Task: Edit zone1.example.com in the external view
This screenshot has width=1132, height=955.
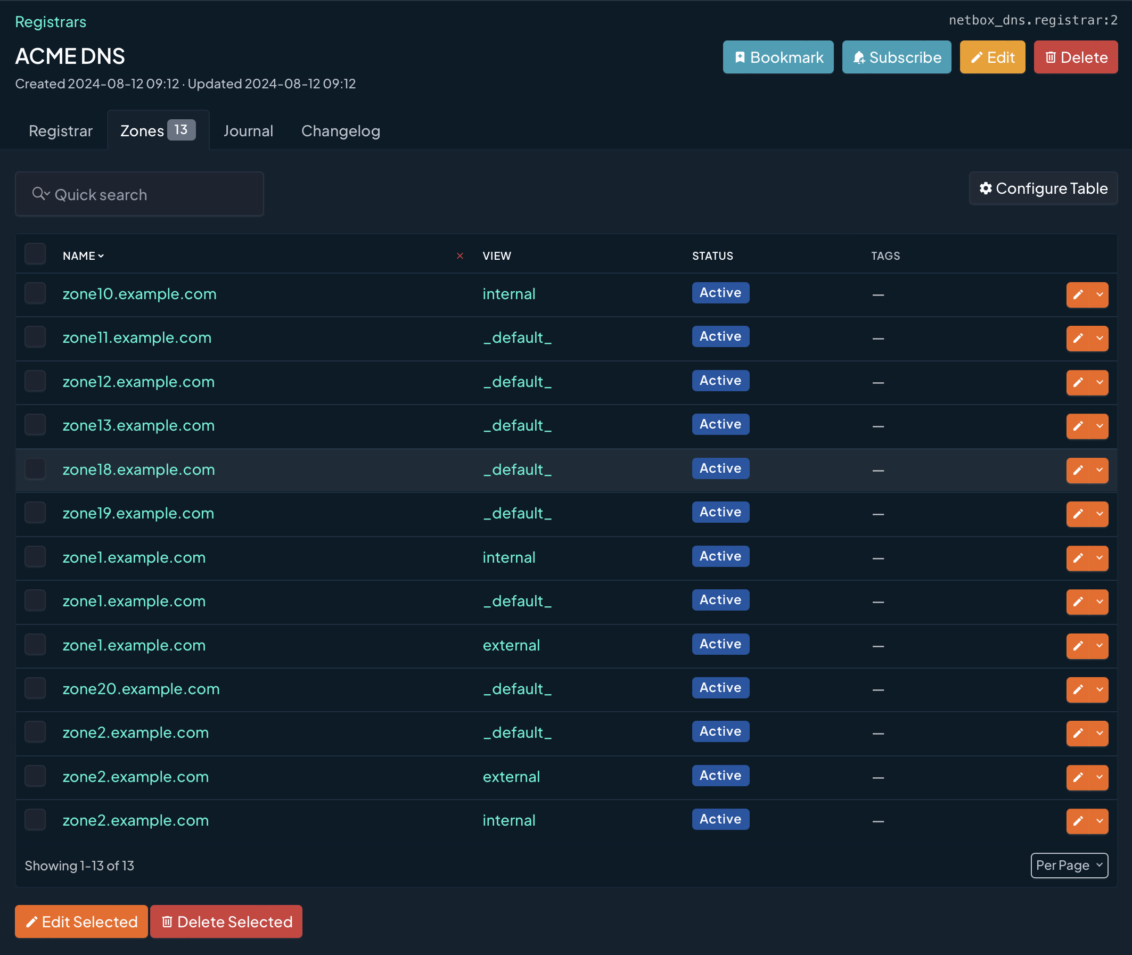Action: (x=1078, y=645)
